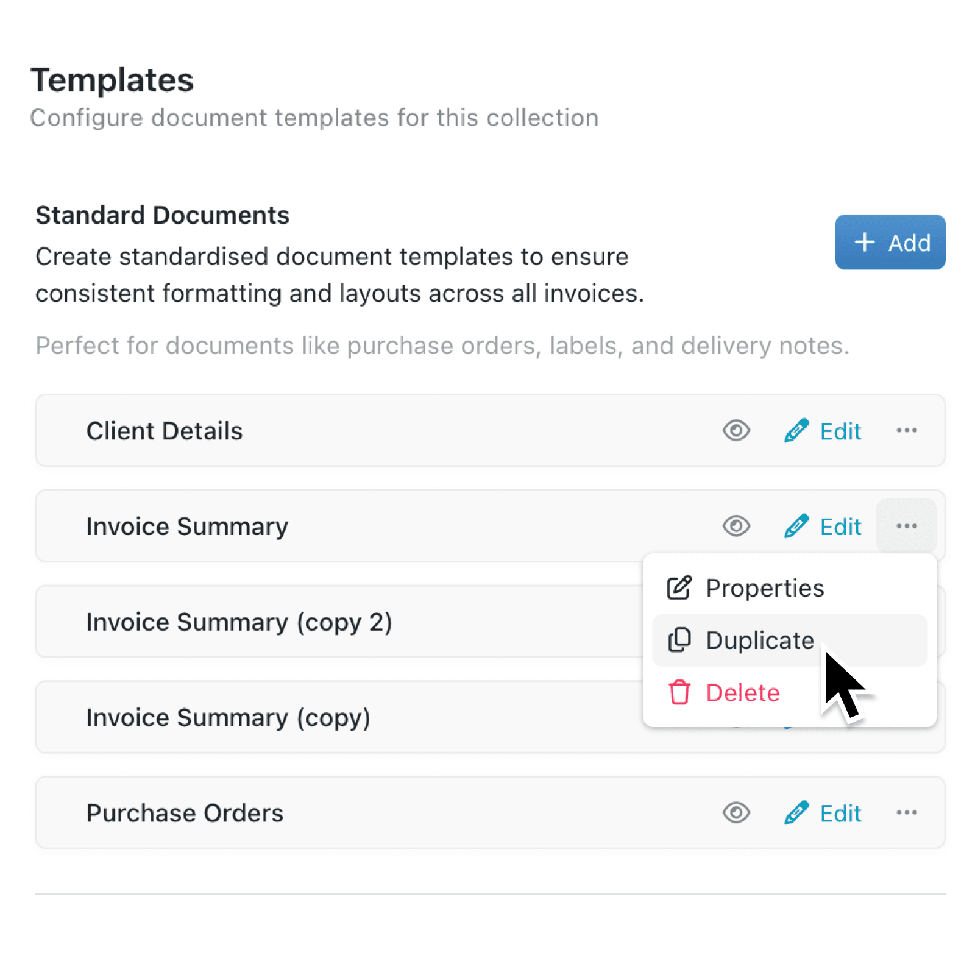
Task: Open the ellipsis menu for Invoice Summary
Action: [x=907, y=526]
